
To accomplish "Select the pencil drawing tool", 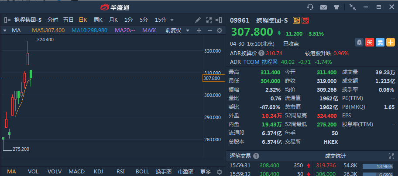I will 198,20.
